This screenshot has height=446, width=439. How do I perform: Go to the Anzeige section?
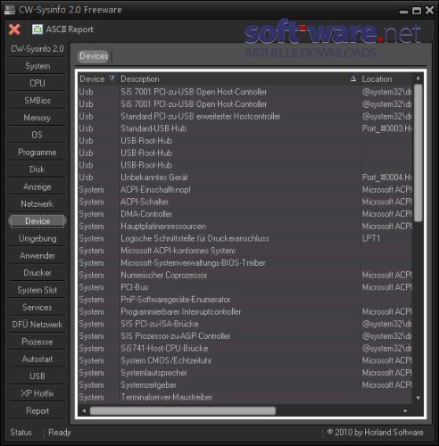[x=37, y=186]
